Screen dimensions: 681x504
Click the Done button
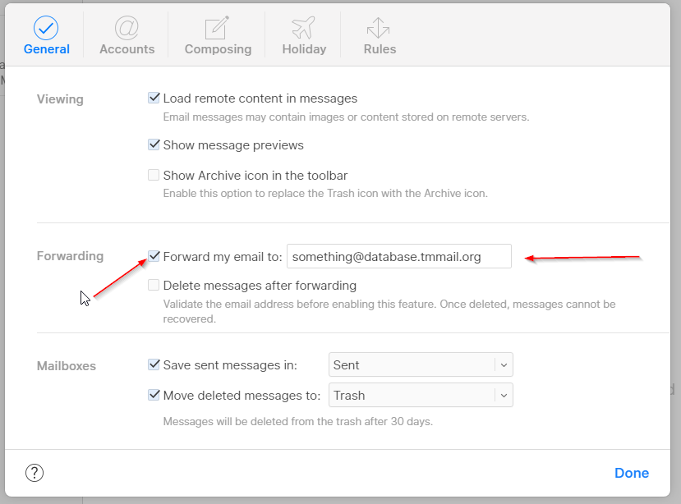(x=632, y=473)
